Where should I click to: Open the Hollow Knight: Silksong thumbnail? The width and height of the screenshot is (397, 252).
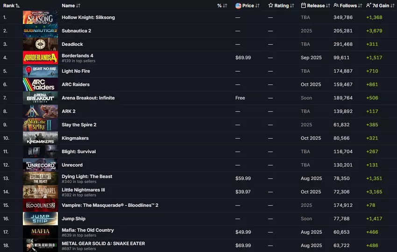point(40,17)
